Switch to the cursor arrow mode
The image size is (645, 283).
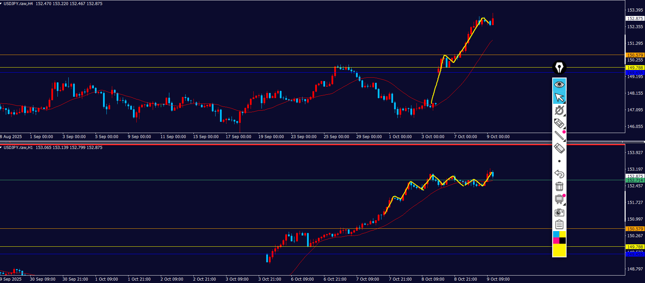pyautogui.click(x=559, y=97)
